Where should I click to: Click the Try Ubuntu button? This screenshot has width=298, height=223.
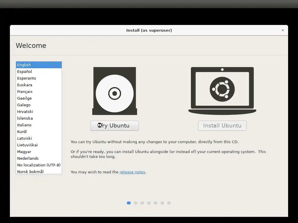tap(115, 126)
